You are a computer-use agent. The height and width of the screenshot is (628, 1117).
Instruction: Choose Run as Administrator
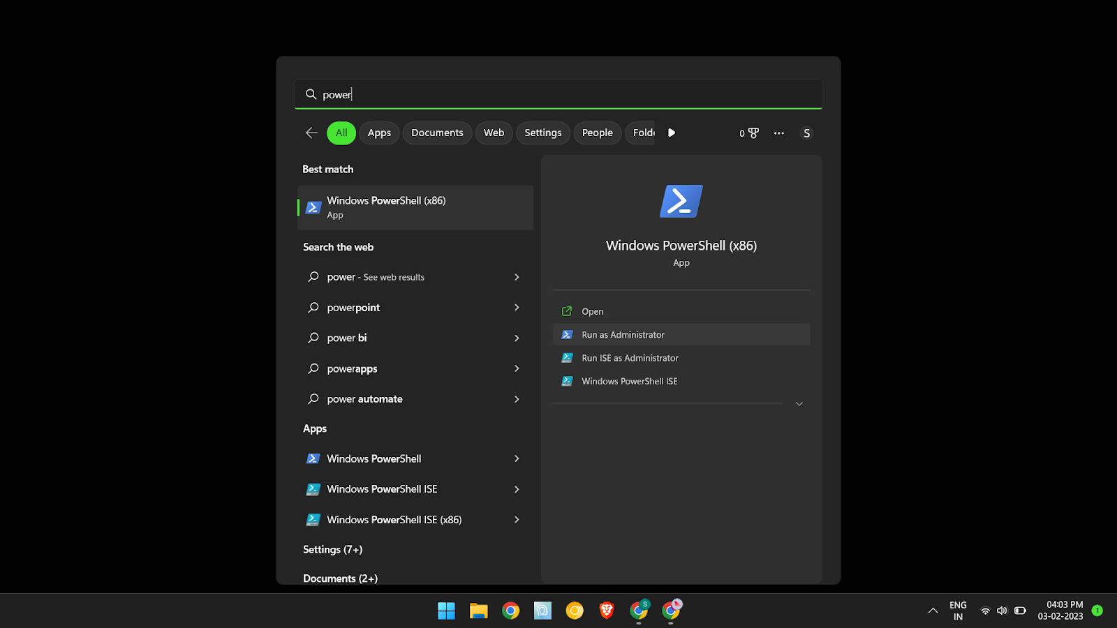coord(681,335)
